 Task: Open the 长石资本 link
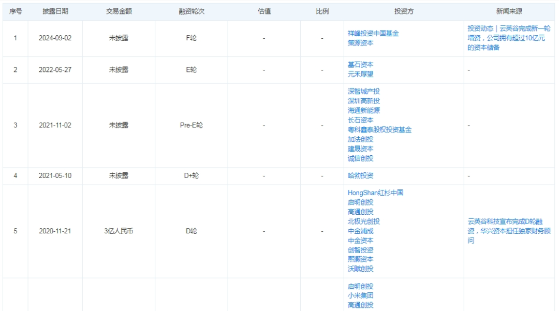point(360,121)
